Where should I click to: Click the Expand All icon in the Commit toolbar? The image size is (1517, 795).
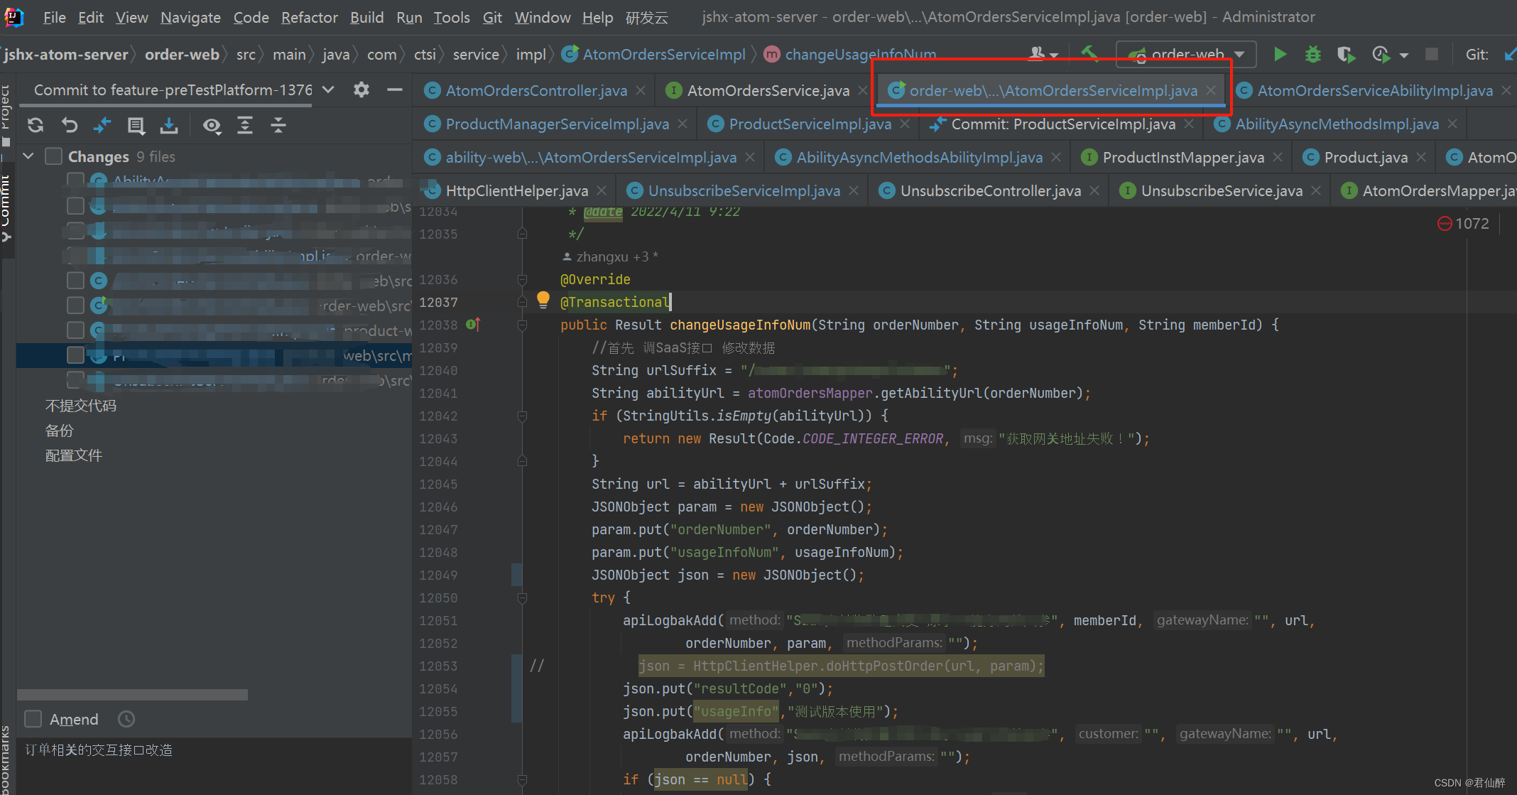tap(245, 126)
